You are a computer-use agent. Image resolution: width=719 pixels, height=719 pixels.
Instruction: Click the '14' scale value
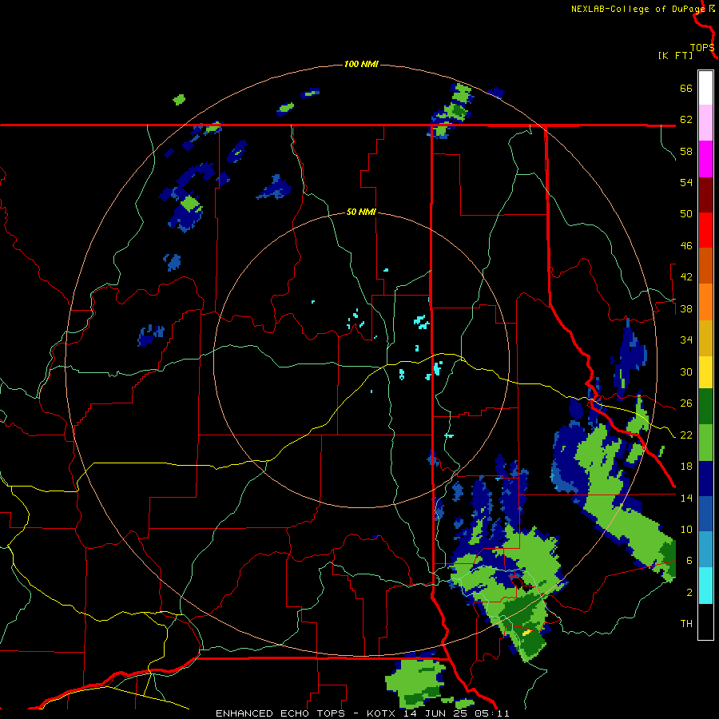[686, 498]
